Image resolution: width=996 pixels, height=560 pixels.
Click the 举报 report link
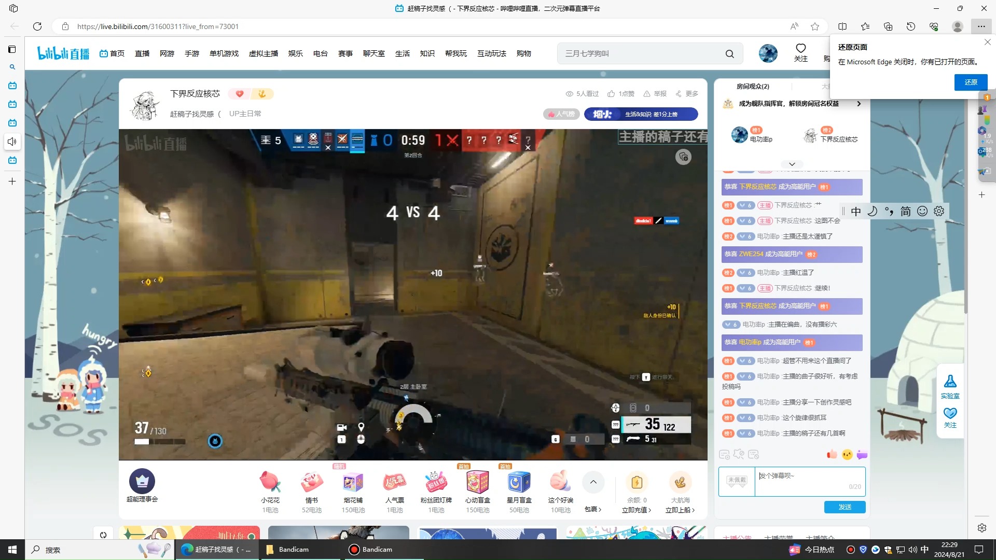(655, 94)
